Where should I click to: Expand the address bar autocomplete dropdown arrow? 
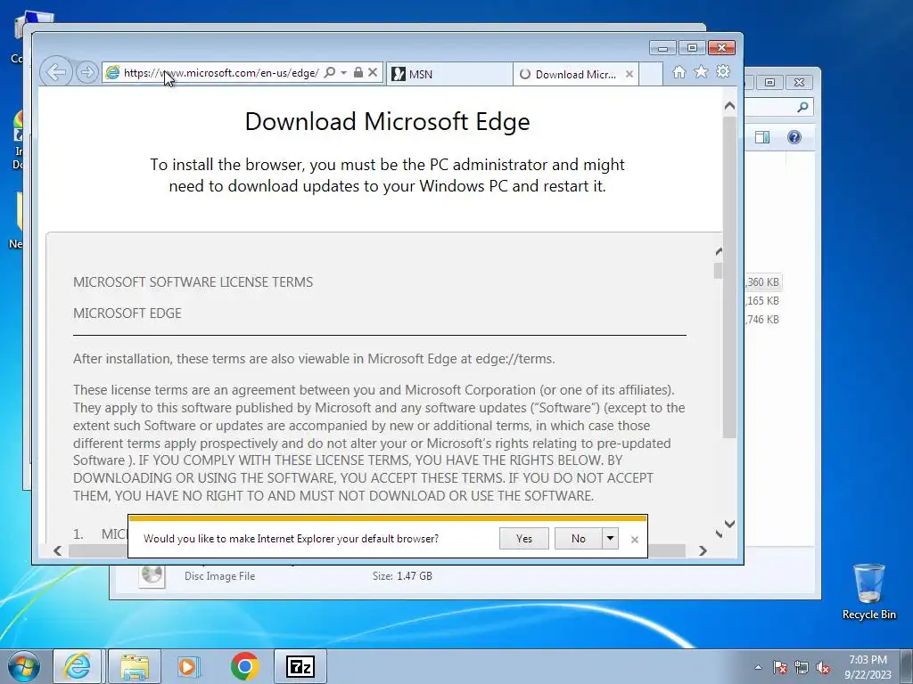[x=343, y=72]
